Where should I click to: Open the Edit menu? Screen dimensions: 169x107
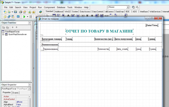click(11, 8)
